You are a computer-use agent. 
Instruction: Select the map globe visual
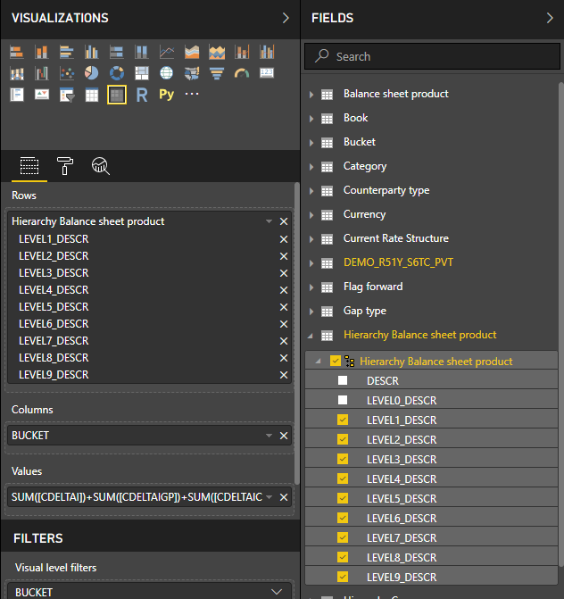click(167, 73)
